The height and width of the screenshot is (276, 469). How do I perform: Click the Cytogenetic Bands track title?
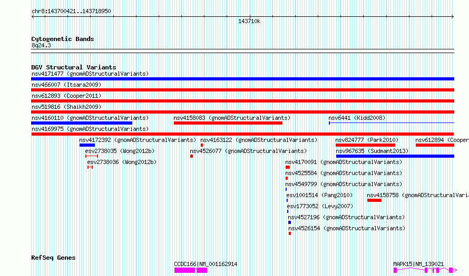click(63, 39)
